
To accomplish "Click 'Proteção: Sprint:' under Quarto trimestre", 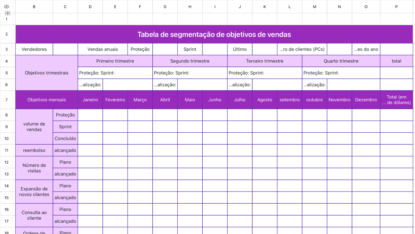I will click(341, 73).
